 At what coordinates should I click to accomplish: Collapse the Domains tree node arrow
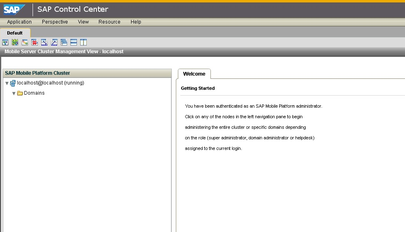14,93
